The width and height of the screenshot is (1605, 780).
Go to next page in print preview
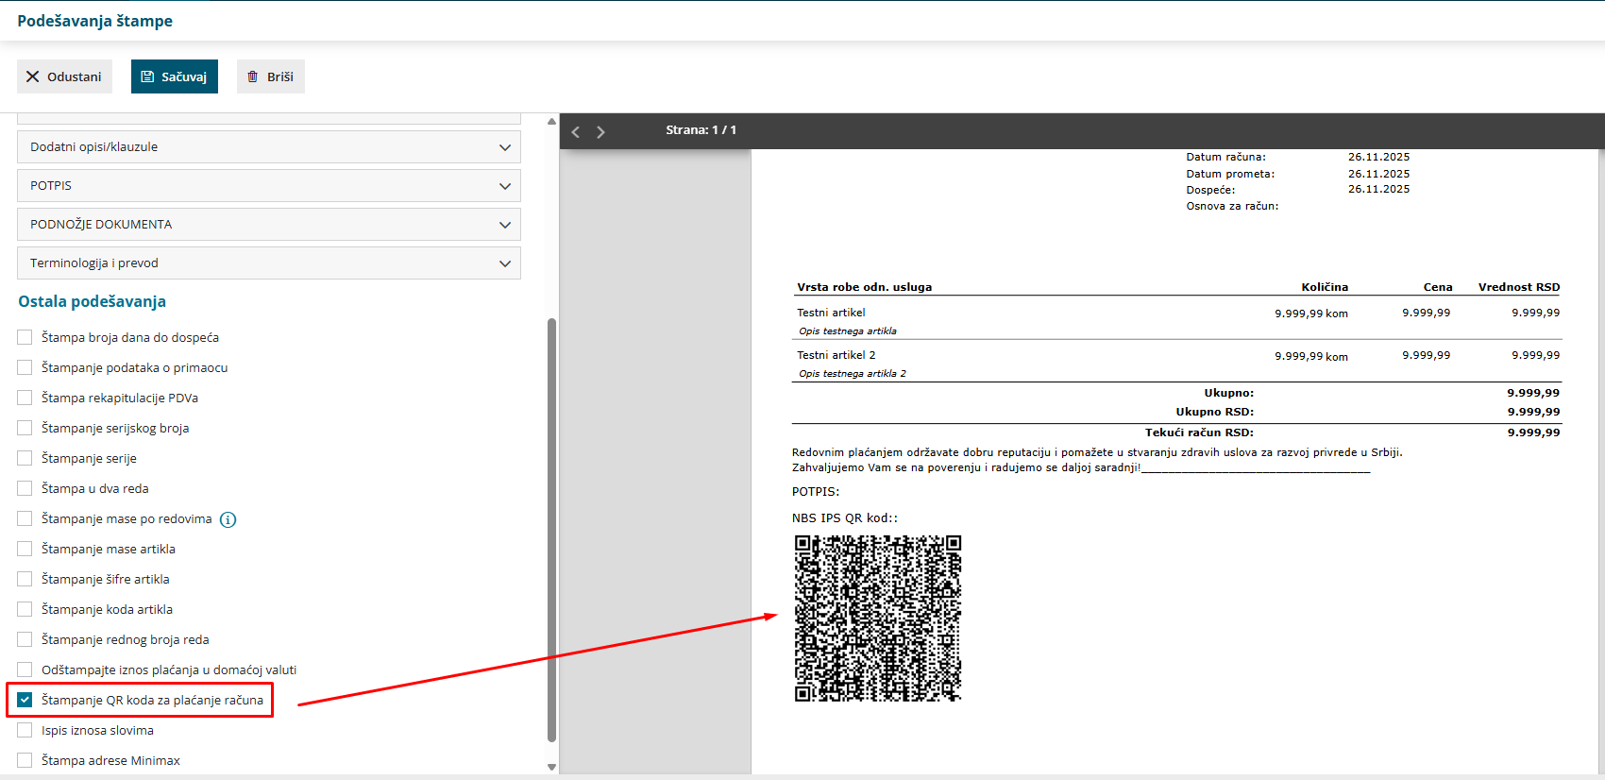pos(600,131)
